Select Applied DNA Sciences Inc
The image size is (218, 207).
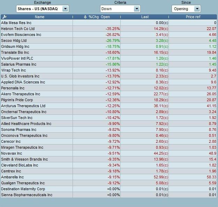(23, 82)
